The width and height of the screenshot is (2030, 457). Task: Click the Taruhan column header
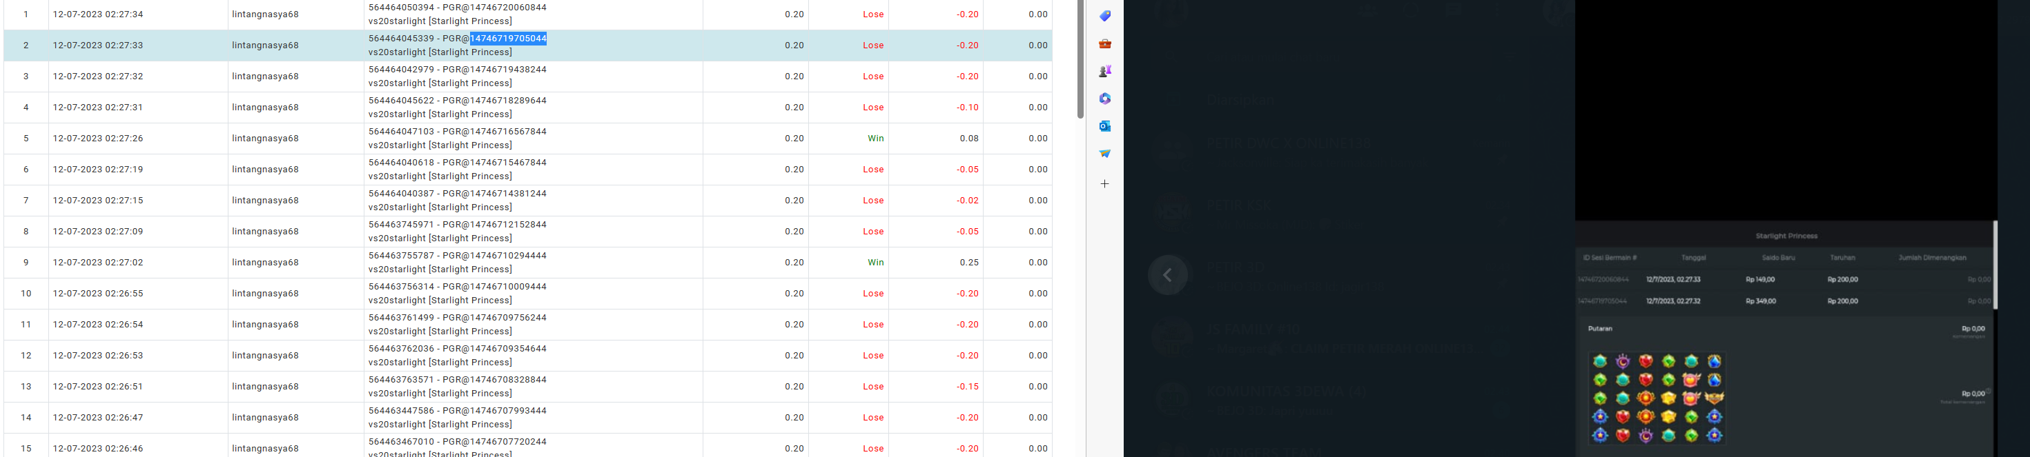(1842, 257)
